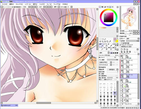Hide layer レイヤー12 via eye icon
The image size is (141, 109).
pos(122,61)
